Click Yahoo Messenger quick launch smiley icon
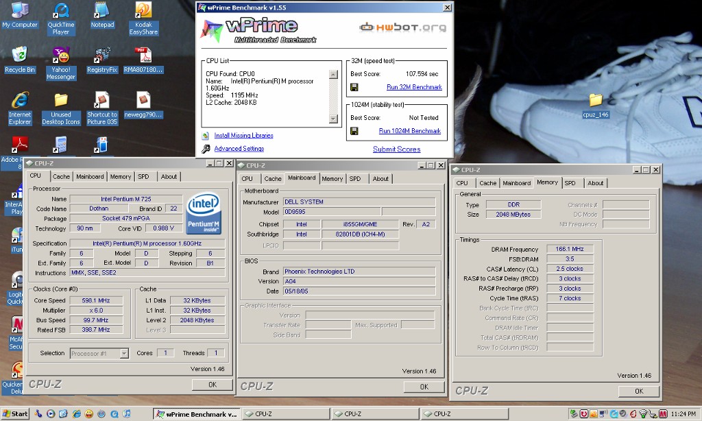Viewport: 702px width, 421px height. click(x=89, y=414)
